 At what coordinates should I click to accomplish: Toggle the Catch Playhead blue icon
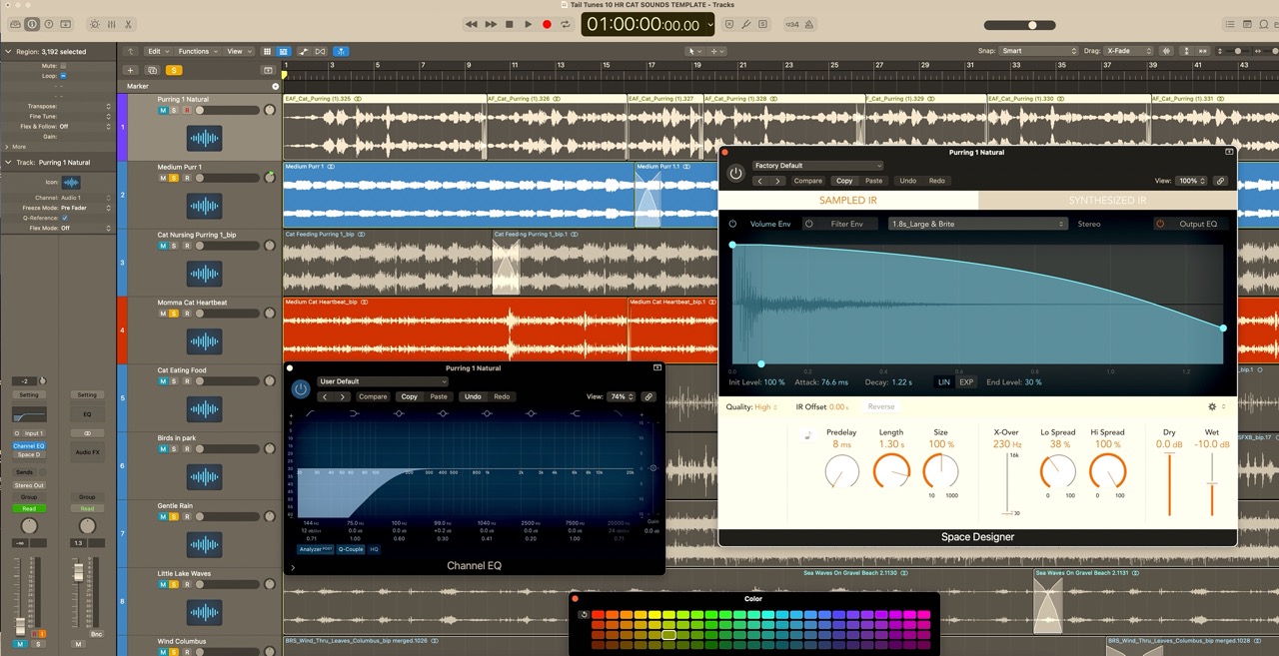[x=341, y=51]
